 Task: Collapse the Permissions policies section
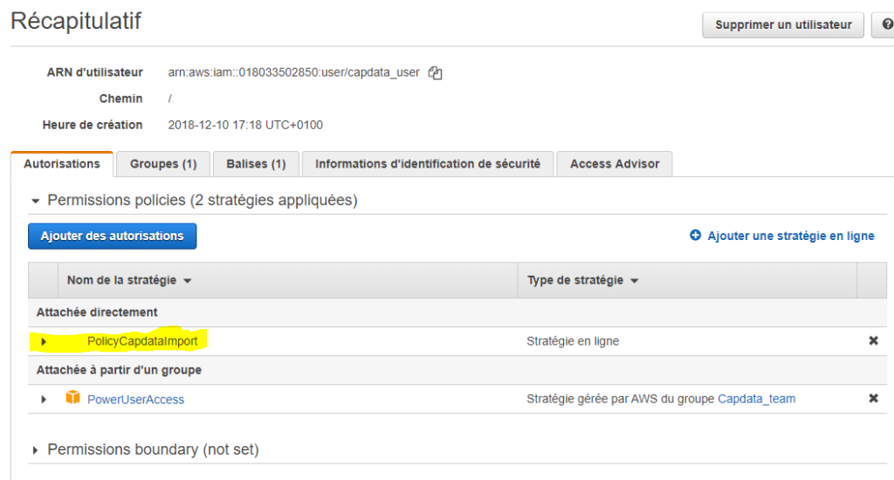pyautogui.click(x=35, y=201)
